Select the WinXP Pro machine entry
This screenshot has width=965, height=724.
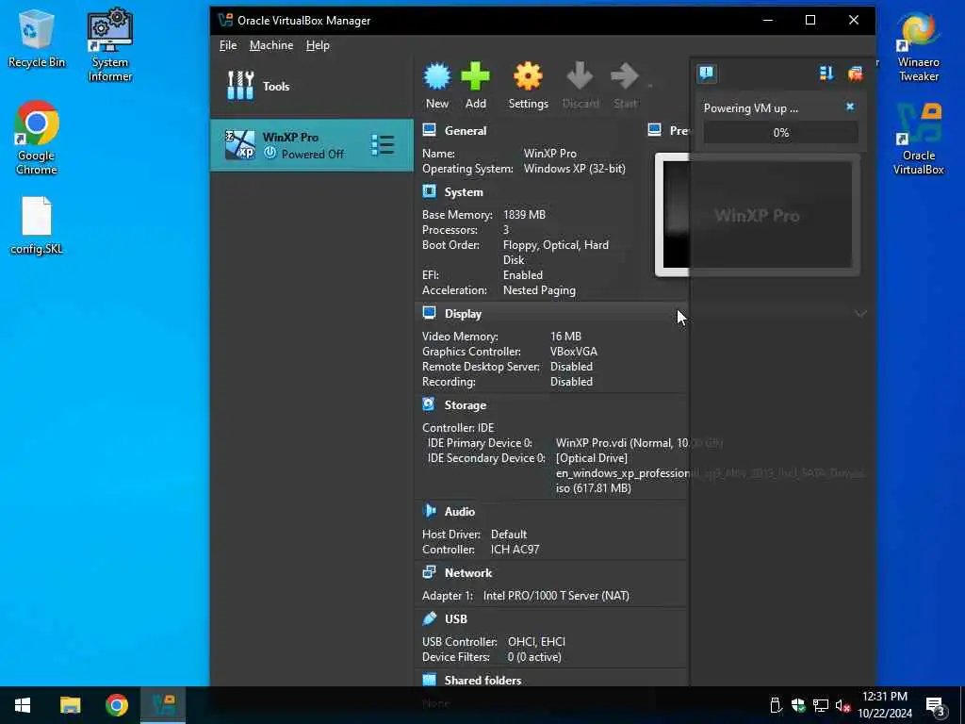click(x=312, y=145)
